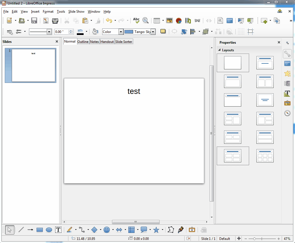The width and height of the screenshot is (295, 243).
Task: Open the Navigator sidebar icon
Action: 287,113
